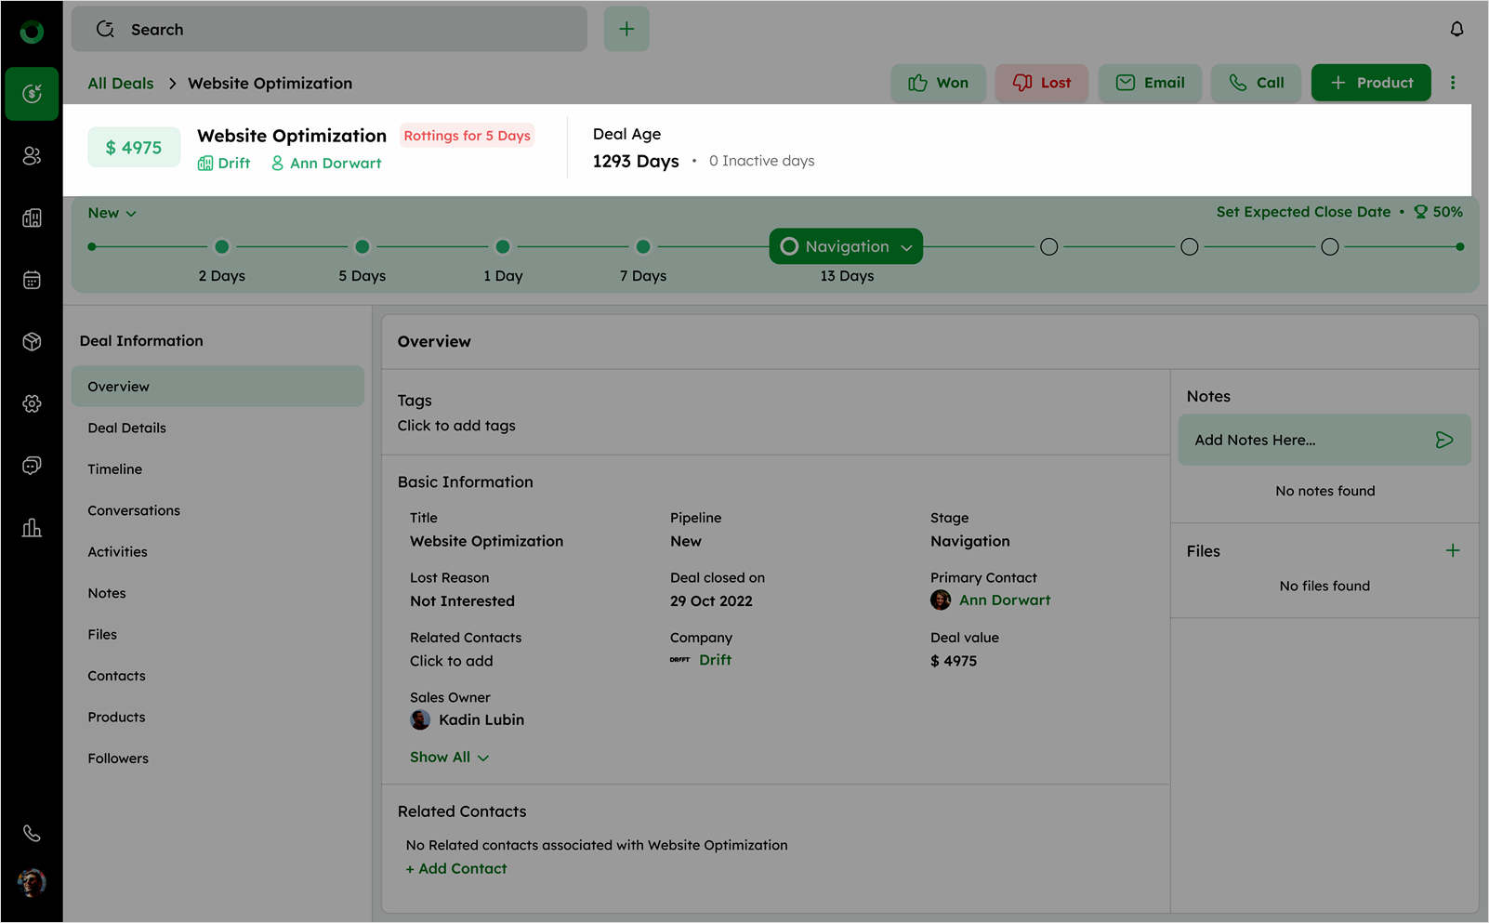Expand the New pipeline dropdown

[112, 213]
